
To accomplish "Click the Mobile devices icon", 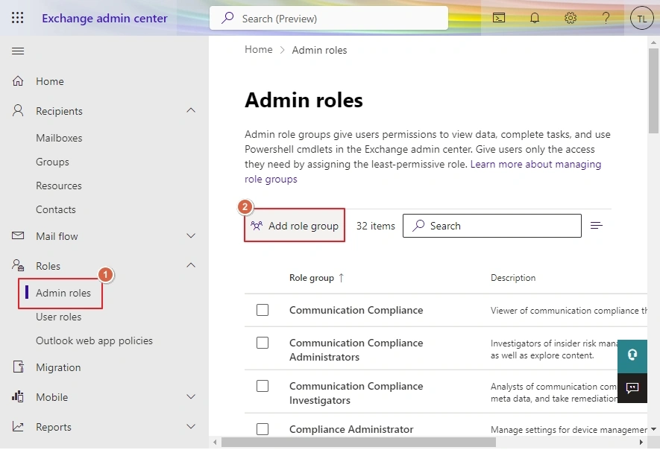I will [x=18, y=396].
